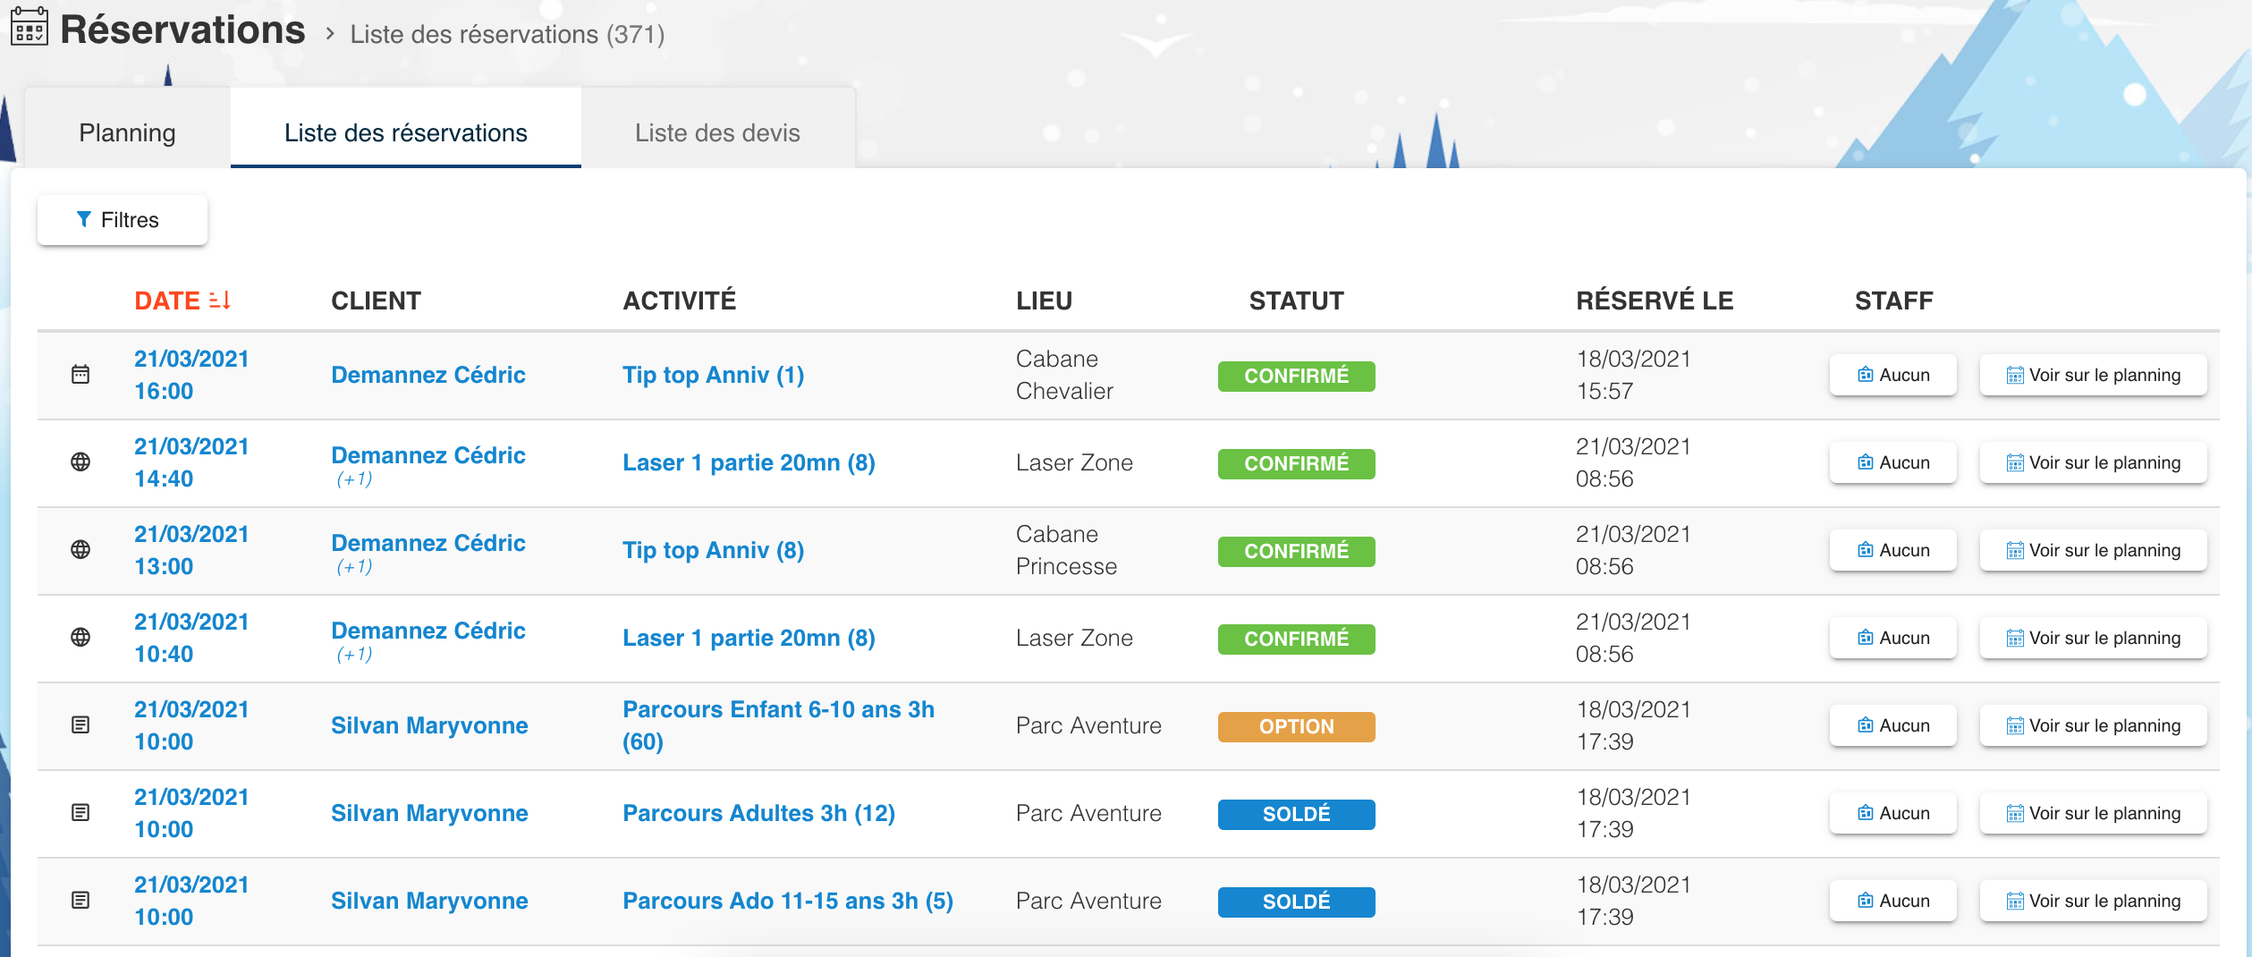This screenshot has width=2252, height=957.
Task: Open the Filtres filter panel
Action: [123, 220]
